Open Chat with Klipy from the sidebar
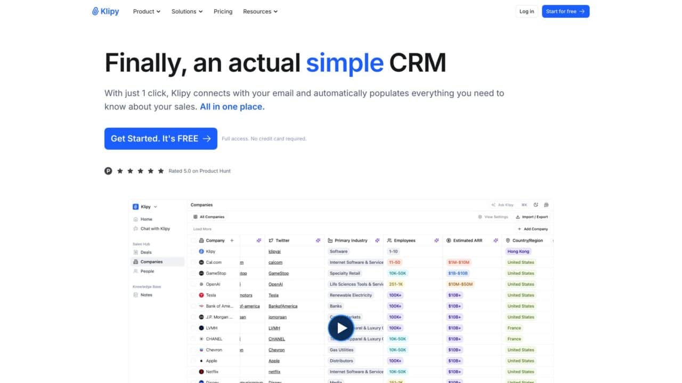The width and height of the screenshot is (682, 383). [155, 229]
